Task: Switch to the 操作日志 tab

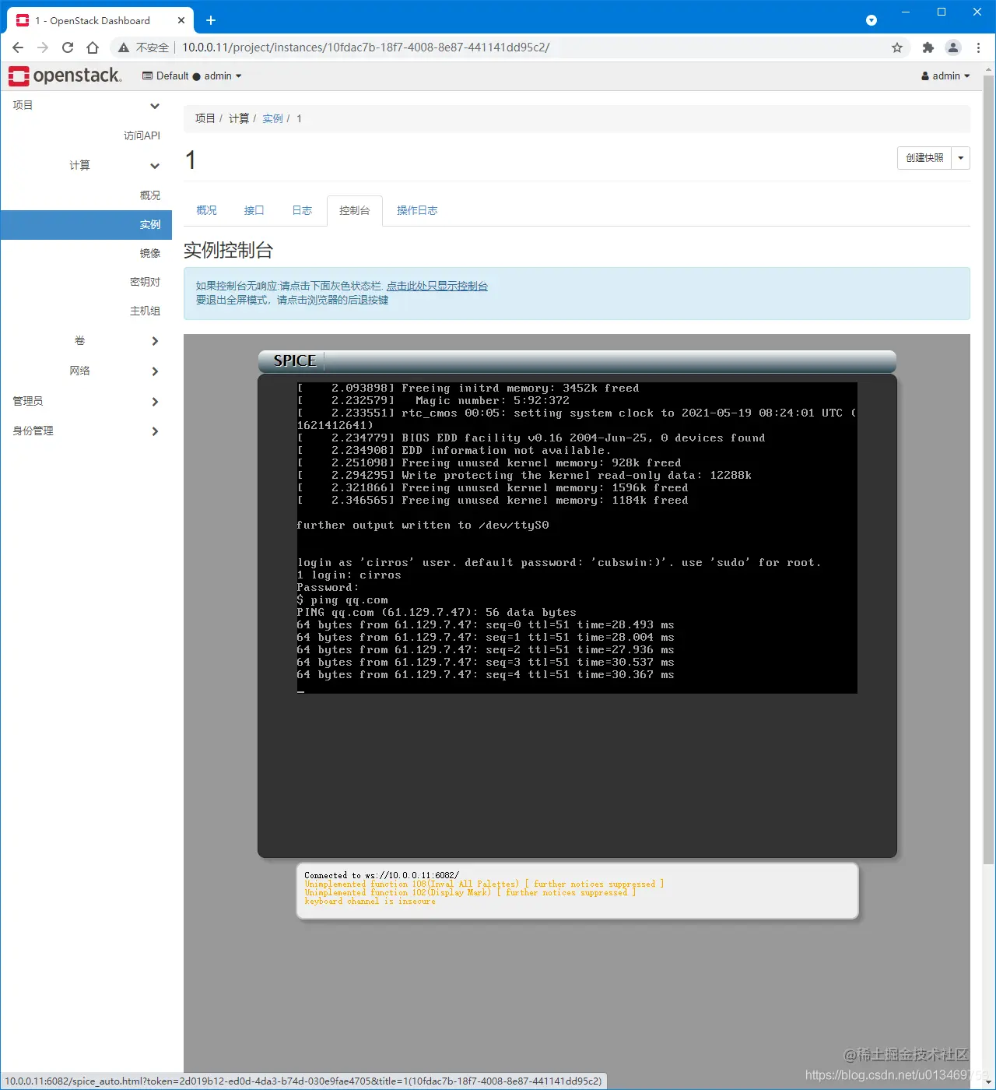Action: click(x=417, y=210)
